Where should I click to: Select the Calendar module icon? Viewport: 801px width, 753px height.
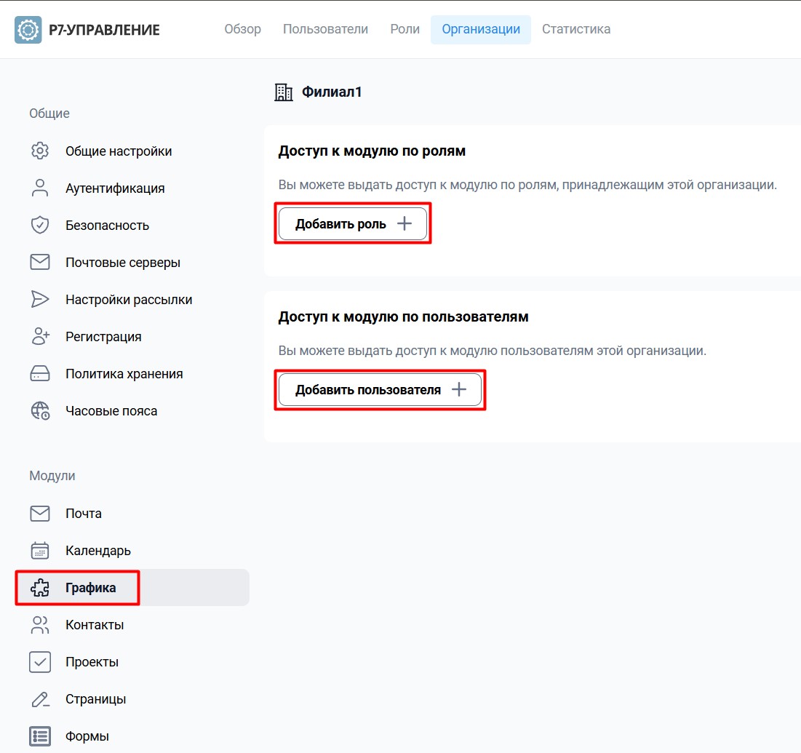click(x=40, y=550)
